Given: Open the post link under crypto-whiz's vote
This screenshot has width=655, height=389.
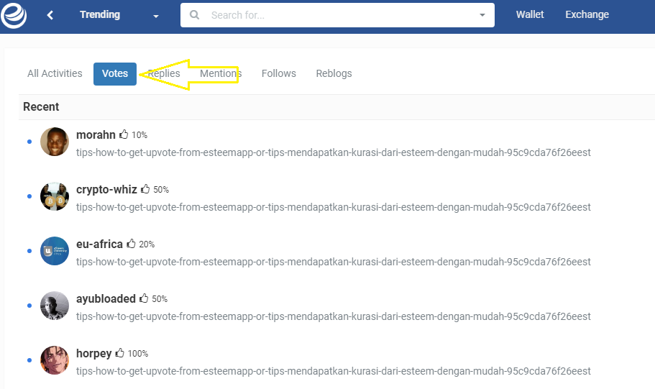Looking at the screenshot, I should coord(334,207).
